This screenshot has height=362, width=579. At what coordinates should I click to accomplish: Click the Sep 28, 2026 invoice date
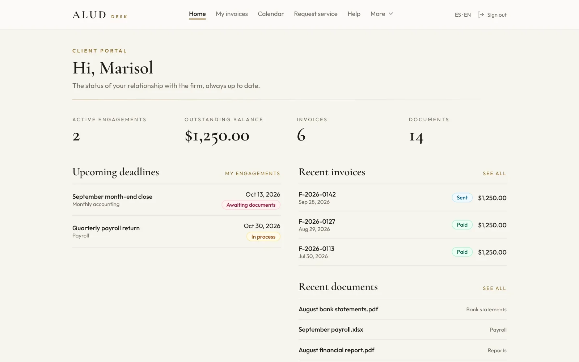[x=314, y=202]
